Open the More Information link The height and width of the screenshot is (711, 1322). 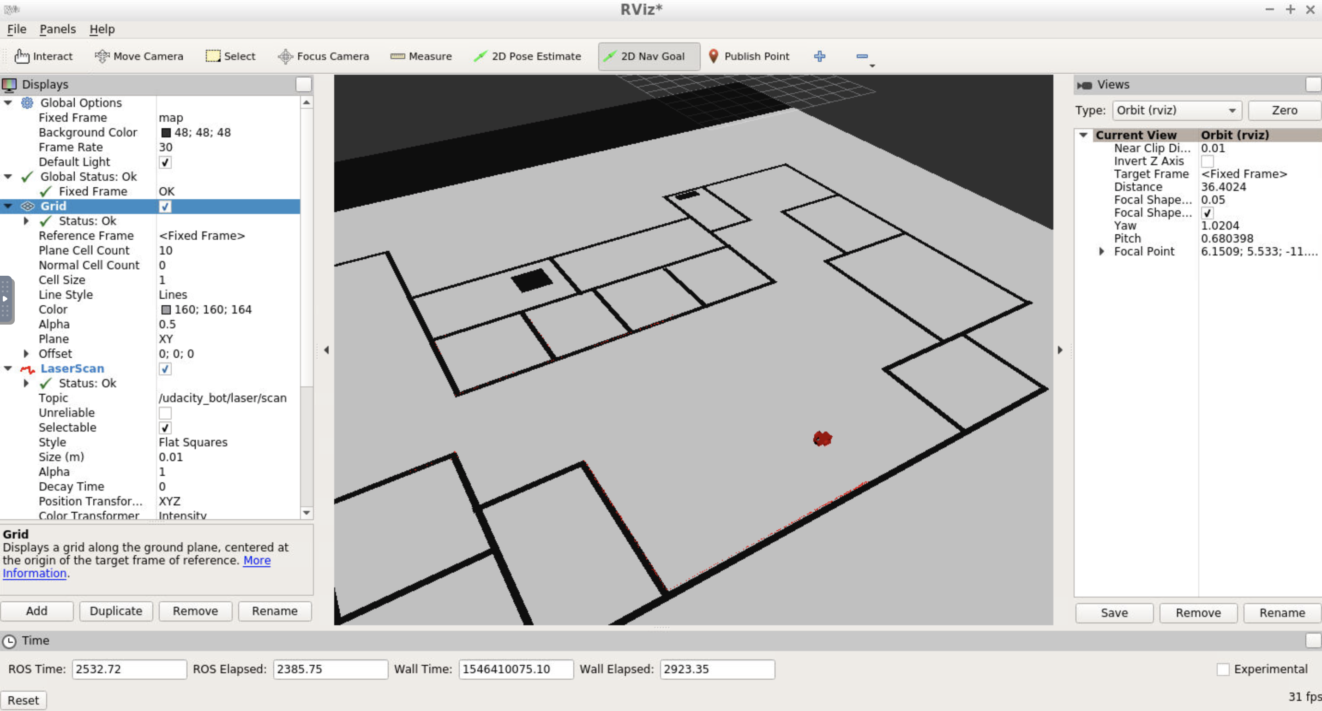click(x=137, y=567)
